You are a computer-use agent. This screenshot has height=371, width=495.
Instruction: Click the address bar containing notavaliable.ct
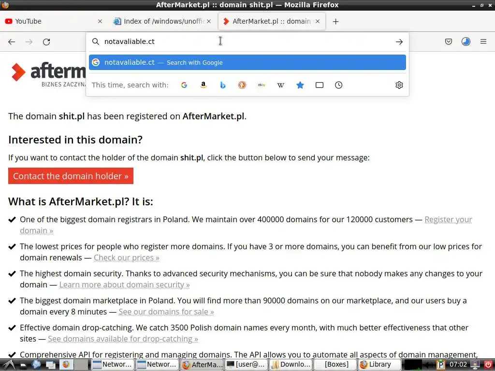pos(247,42)
